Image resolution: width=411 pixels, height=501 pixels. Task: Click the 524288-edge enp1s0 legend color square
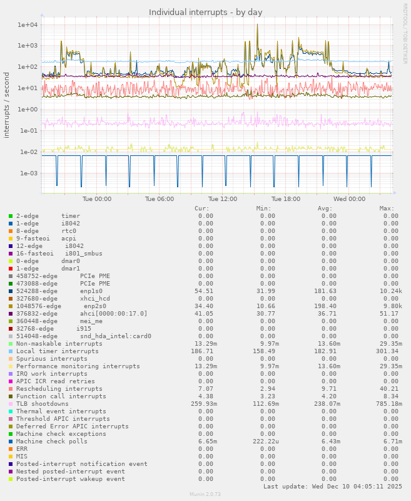11,291
